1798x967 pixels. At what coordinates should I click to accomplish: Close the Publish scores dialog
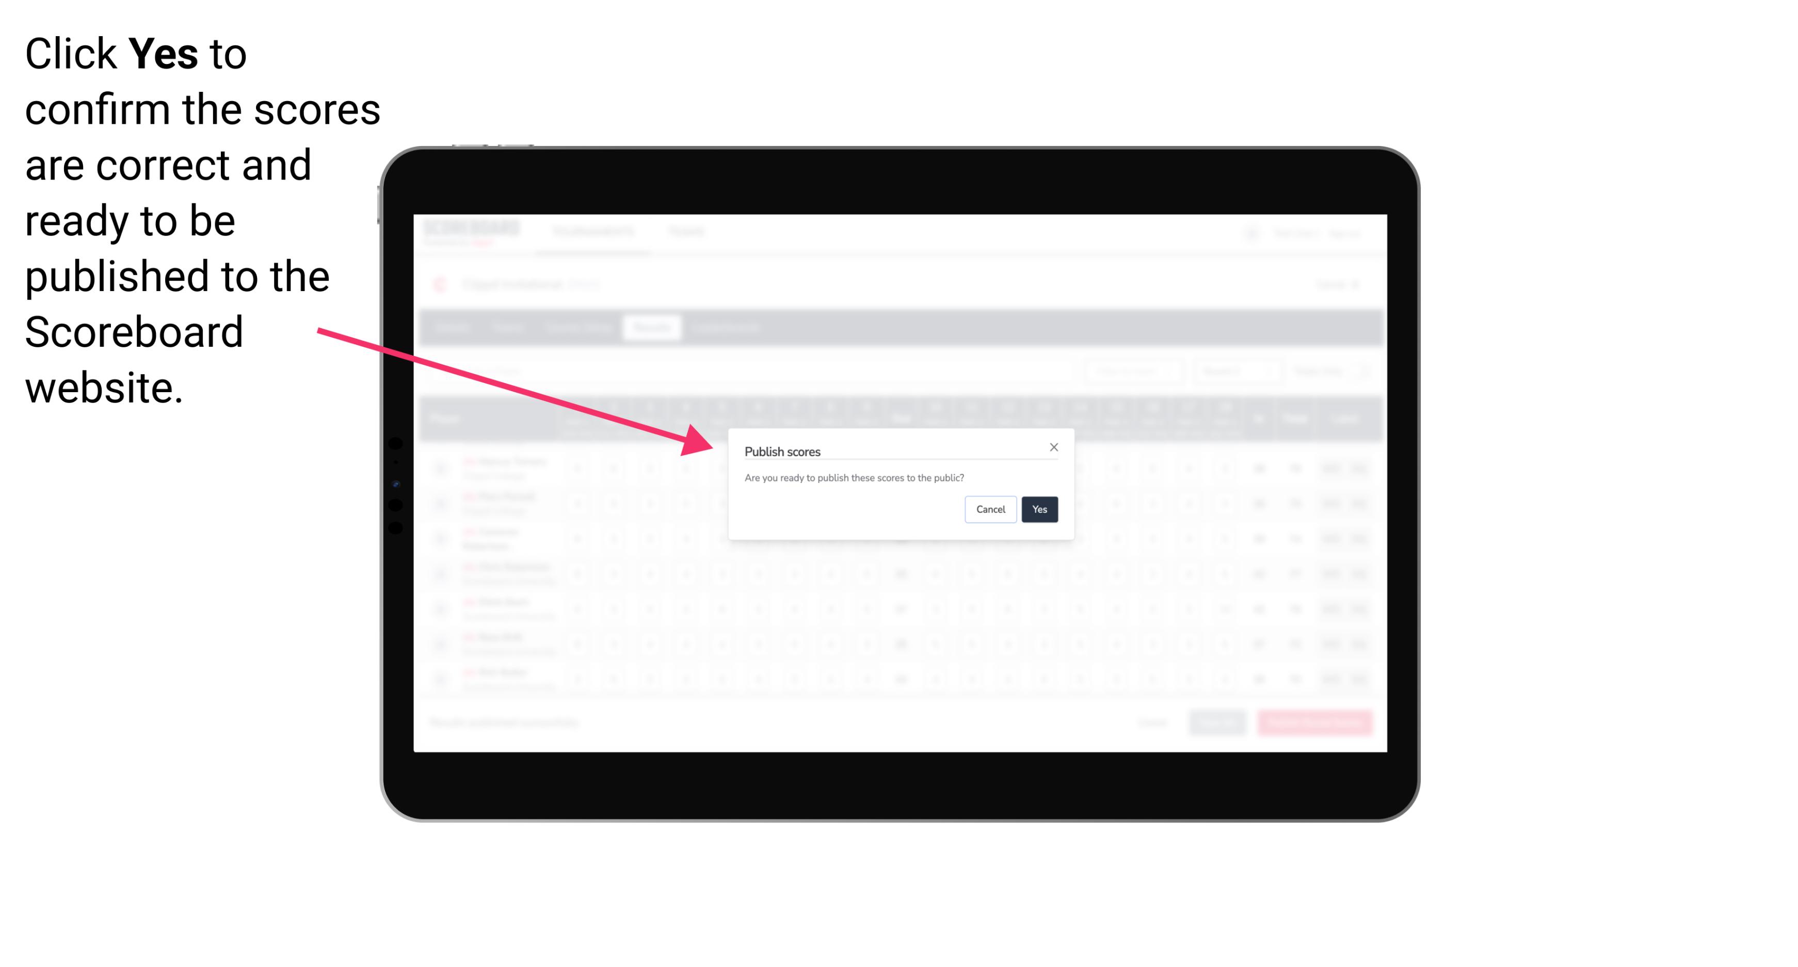(x=1054, y=446)
